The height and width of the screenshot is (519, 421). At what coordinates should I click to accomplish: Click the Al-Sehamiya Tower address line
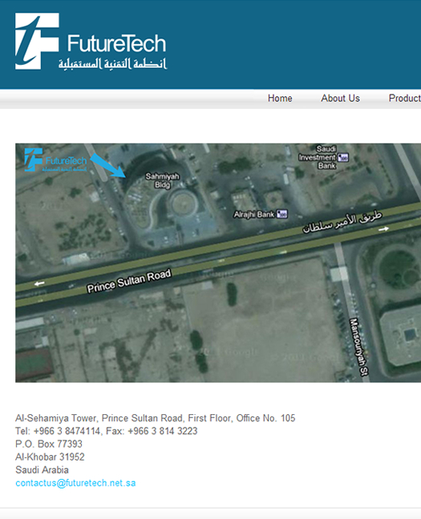(x=155, y=418)
